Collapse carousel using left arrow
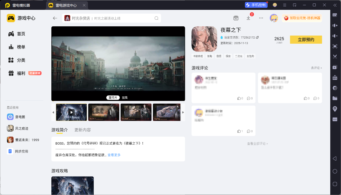Viewport: 341px width, 195px height. (x=53, y=112)
